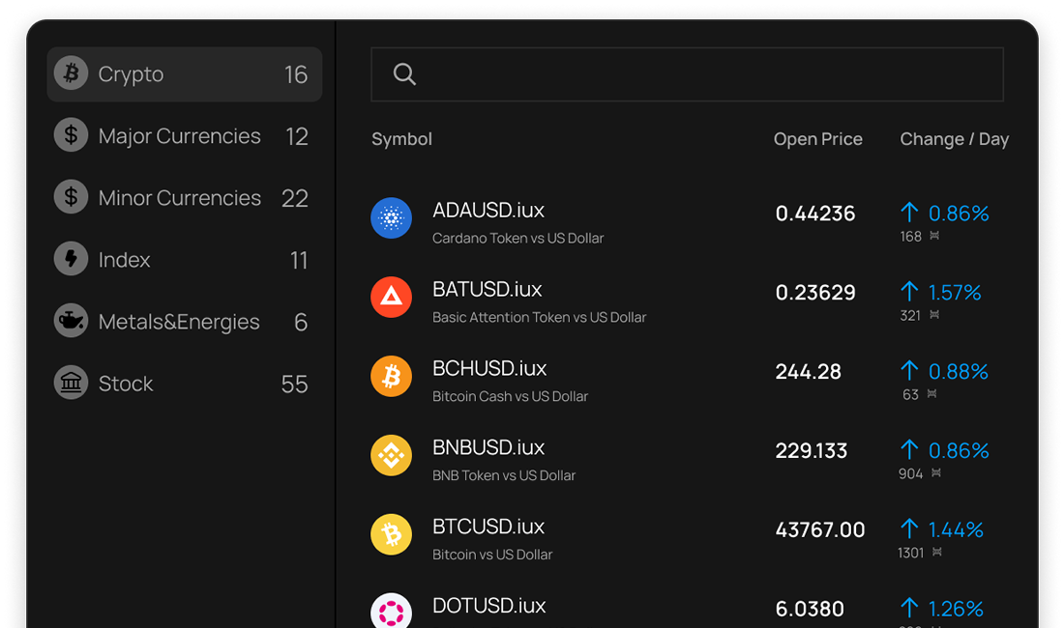Select the Crypto category

coord(184,74)
